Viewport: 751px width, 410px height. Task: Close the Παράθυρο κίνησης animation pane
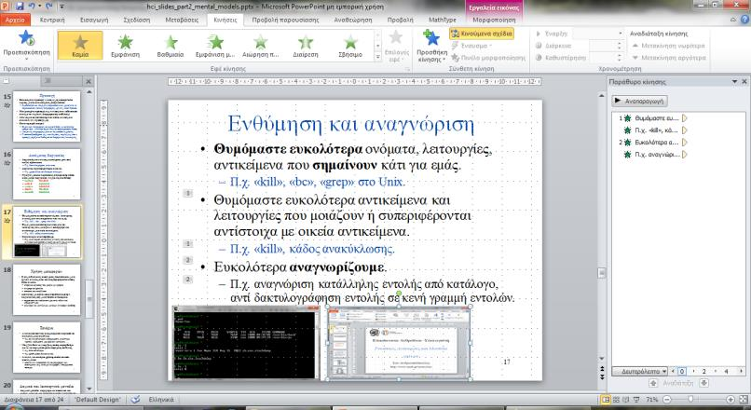tap(744, 82)
